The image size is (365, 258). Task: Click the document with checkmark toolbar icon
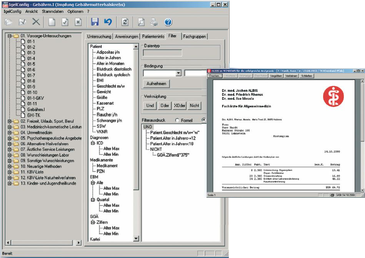(x=65, y=22)
